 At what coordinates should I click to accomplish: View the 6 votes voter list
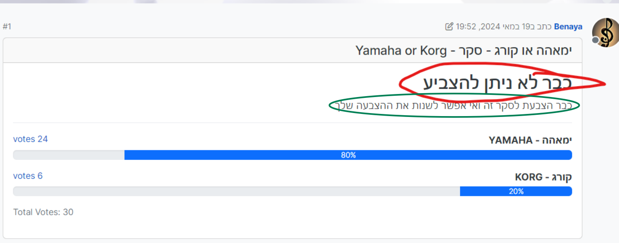28,176
